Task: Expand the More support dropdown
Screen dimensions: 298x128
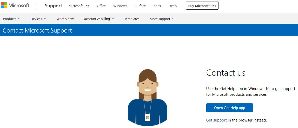Action: 162,19
